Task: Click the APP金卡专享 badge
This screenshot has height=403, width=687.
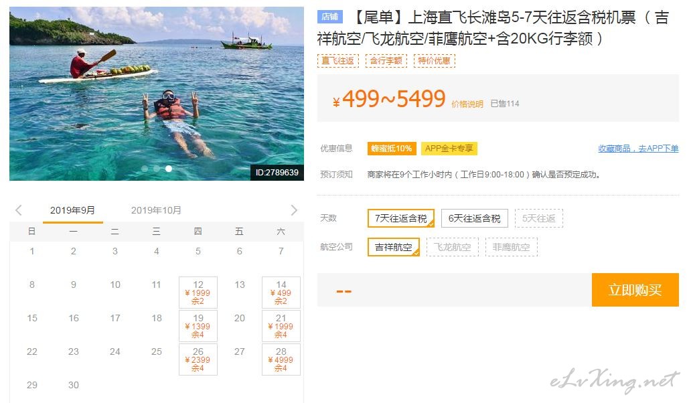Action: coord(449,149)
